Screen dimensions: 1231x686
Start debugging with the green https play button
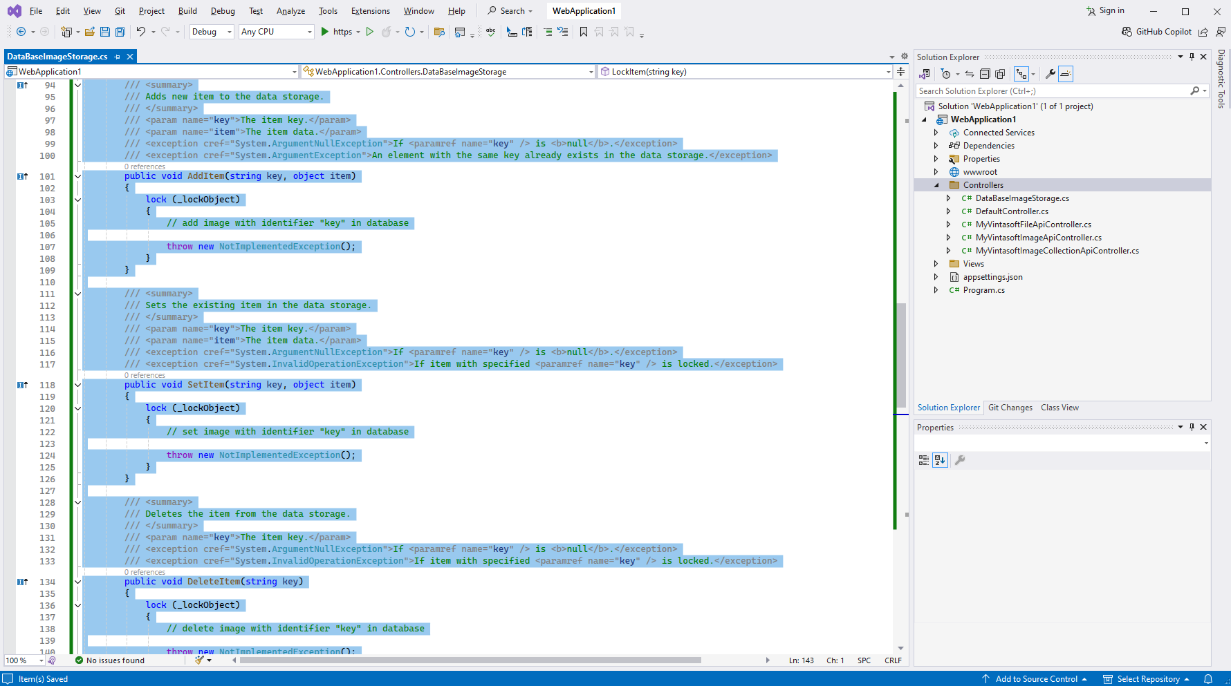(325, 32)
